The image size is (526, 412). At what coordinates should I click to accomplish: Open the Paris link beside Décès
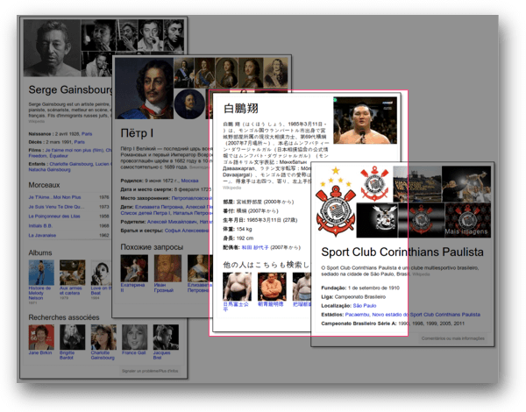79,142
